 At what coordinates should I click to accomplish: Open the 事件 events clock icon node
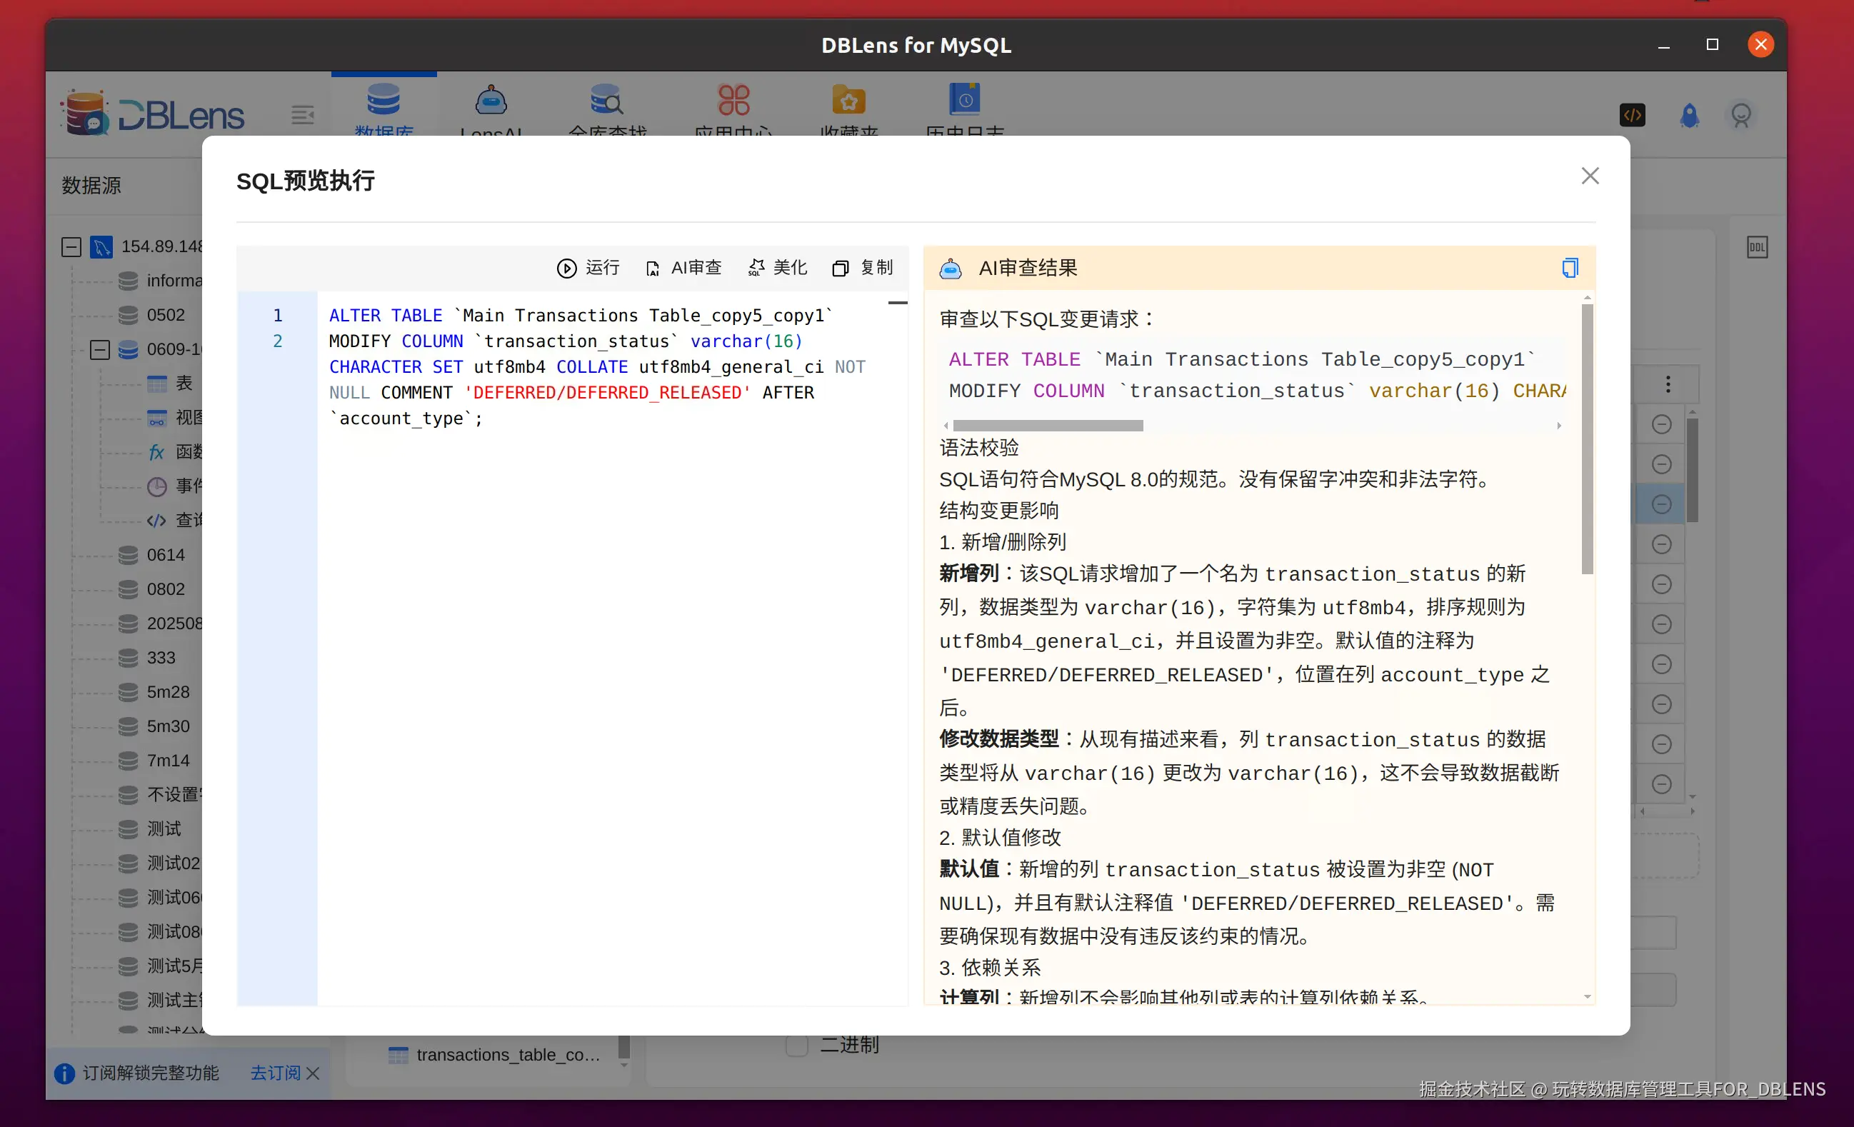(x=156, y=487)
